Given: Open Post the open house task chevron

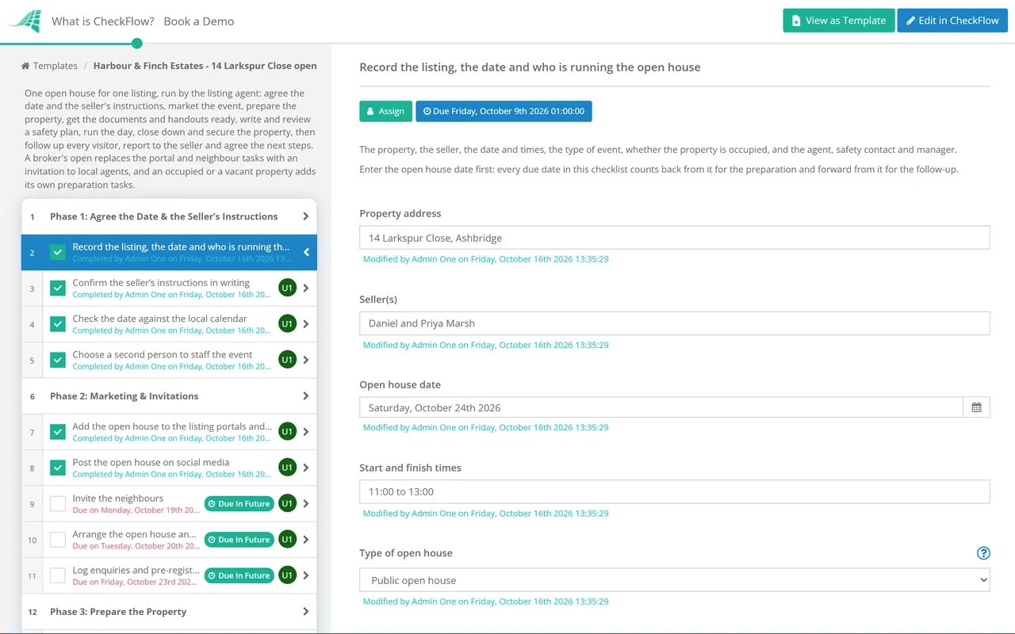Looking at the screenshot, I should [306, 468].
